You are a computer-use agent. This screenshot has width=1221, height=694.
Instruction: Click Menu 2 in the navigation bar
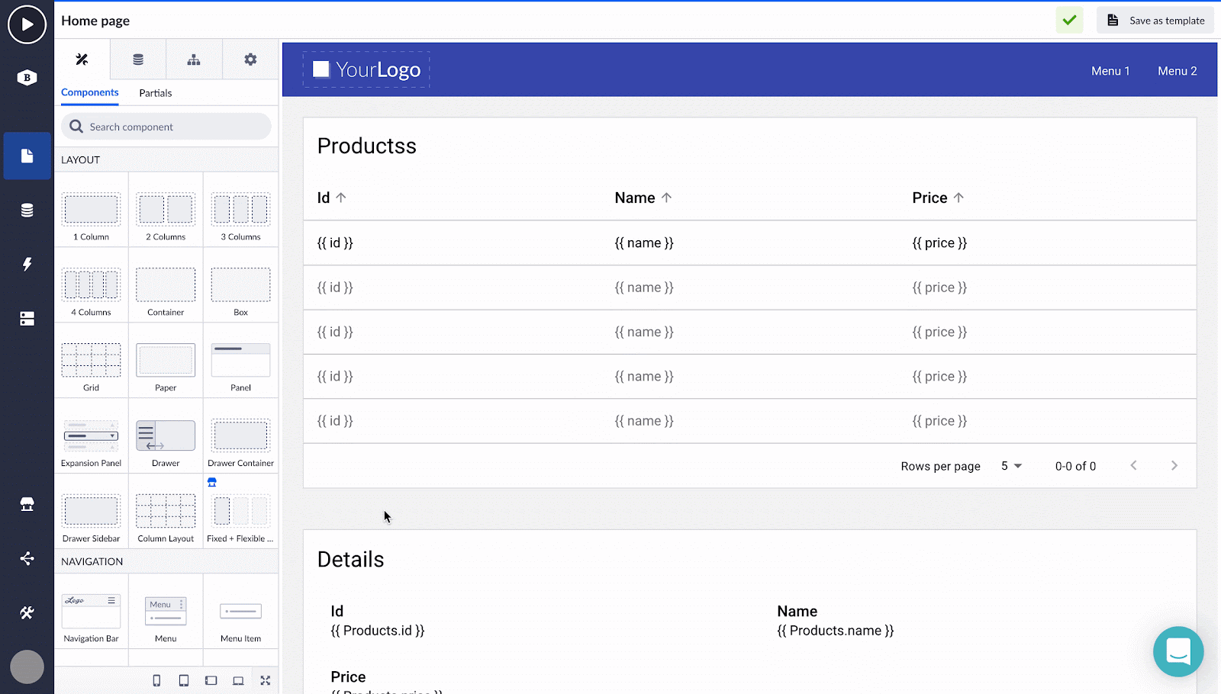(1177, 71)
